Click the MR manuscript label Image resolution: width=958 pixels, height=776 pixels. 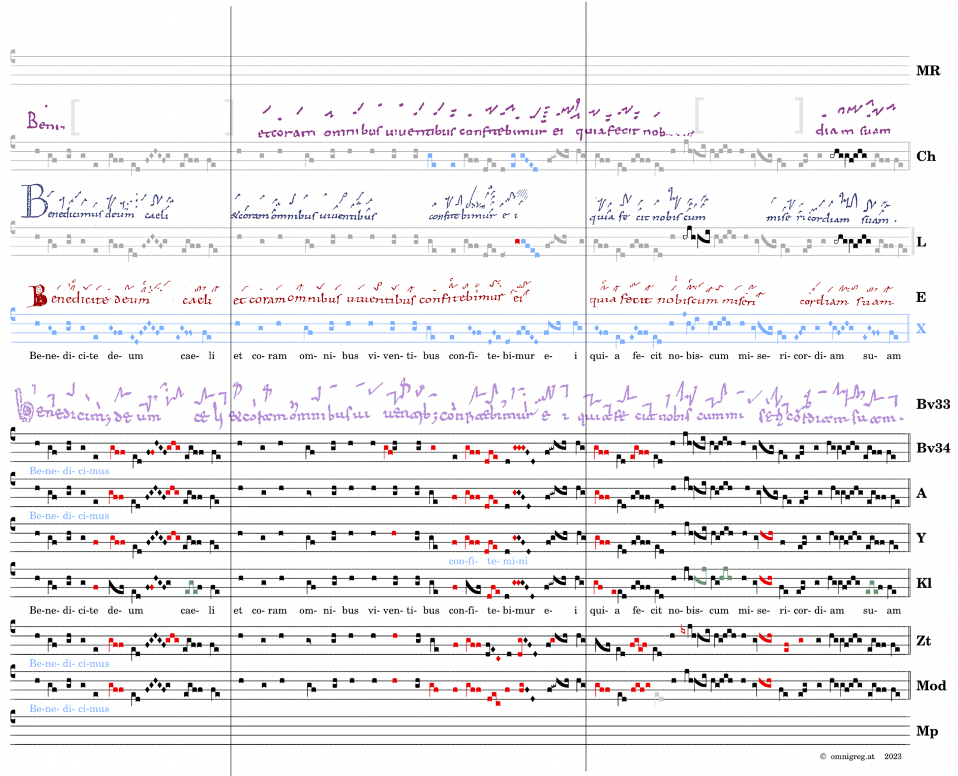(x=927, y=71)
